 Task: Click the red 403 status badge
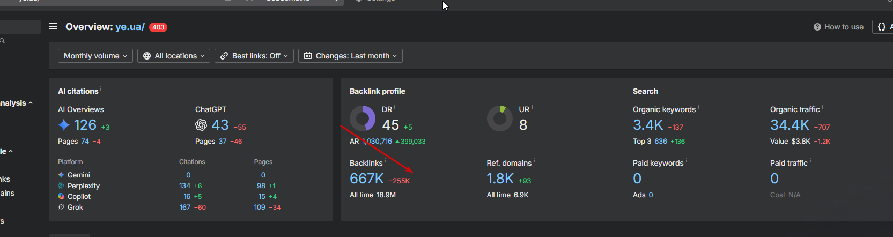[158, 27]
